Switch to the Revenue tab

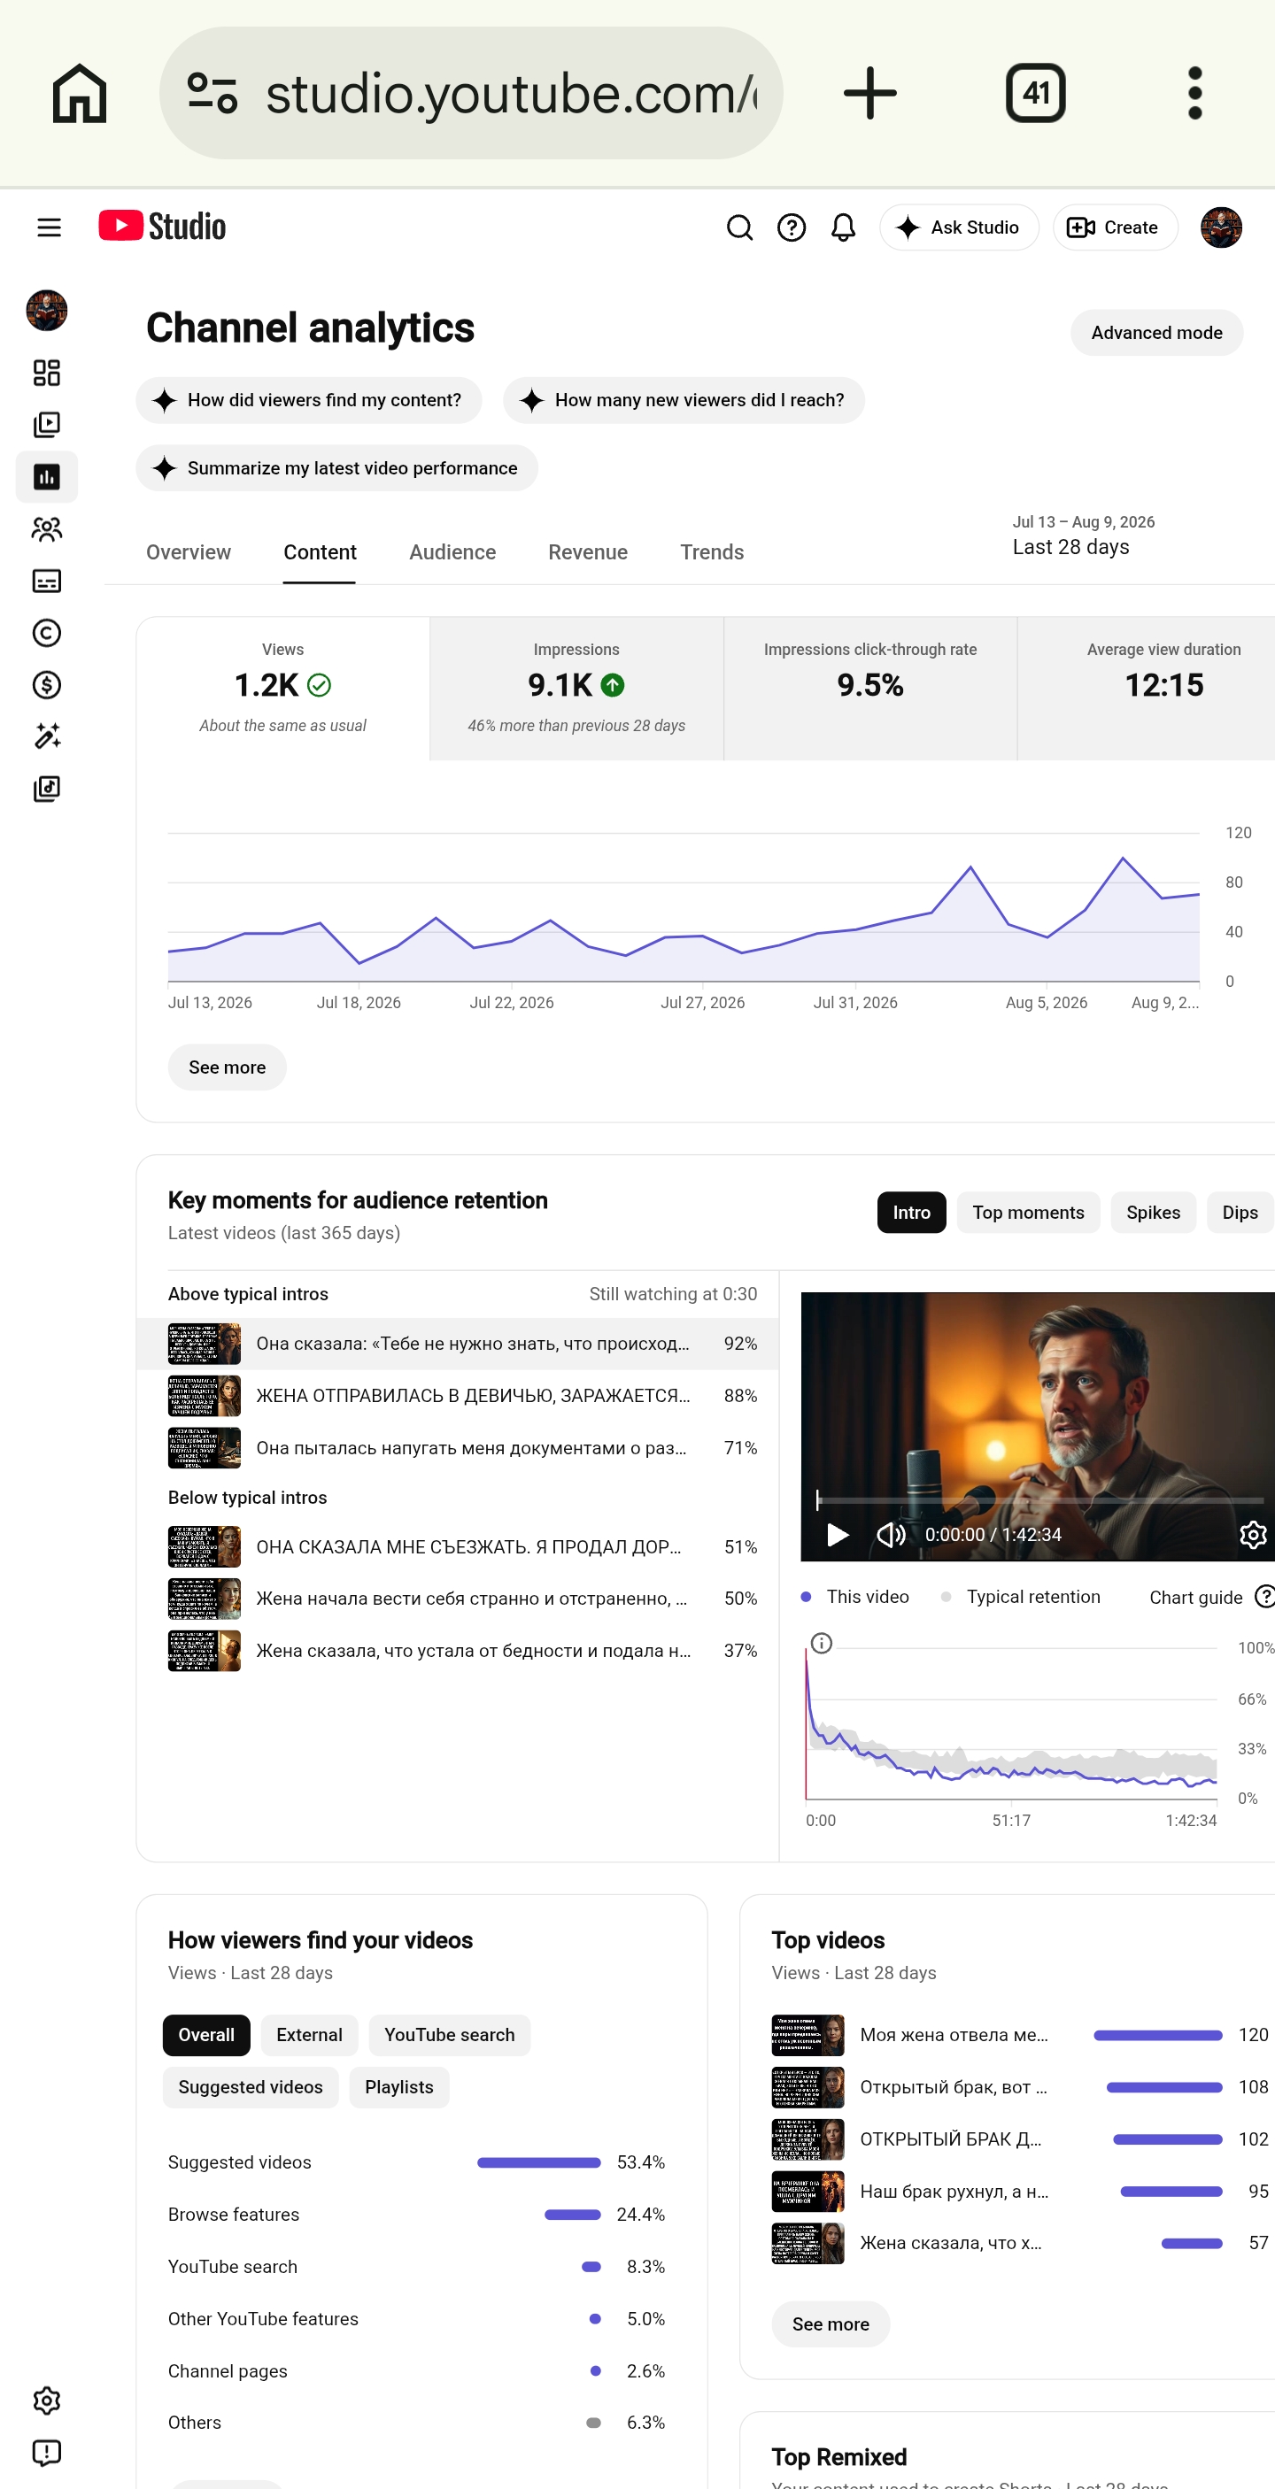pyautogui.click(x=588, y=551)
